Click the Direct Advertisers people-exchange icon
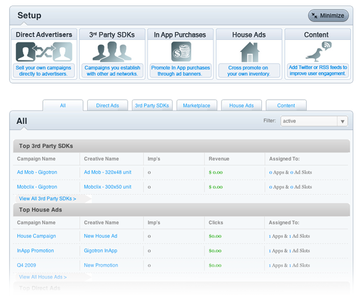The height and width of the screenshot is (297, 363). (x=44, y=52)
